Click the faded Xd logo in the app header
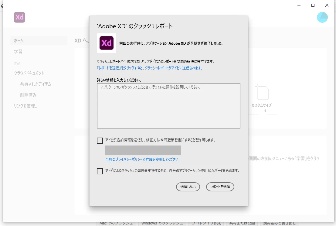 (x=19, y=17)
